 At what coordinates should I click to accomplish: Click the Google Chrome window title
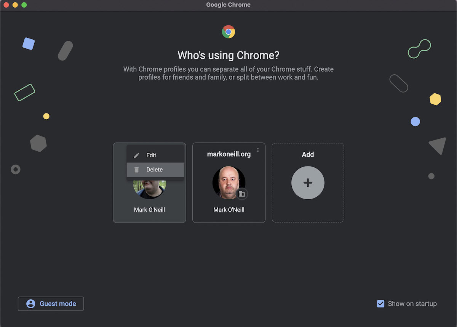click(228, 5)
